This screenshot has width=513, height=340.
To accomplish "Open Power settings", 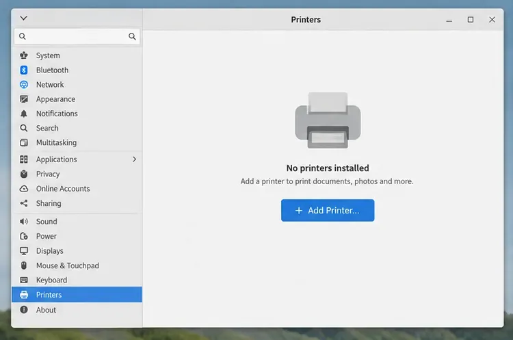I will point(46,236).
